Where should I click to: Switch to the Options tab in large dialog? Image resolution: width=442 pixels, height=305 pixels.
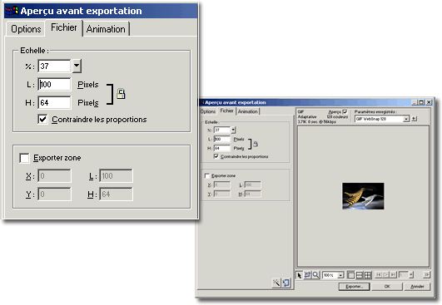26,29
